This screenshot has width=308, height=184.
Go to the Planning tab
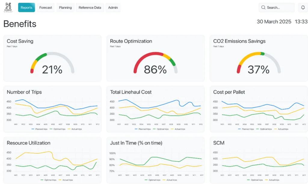(x=65, y=8)
